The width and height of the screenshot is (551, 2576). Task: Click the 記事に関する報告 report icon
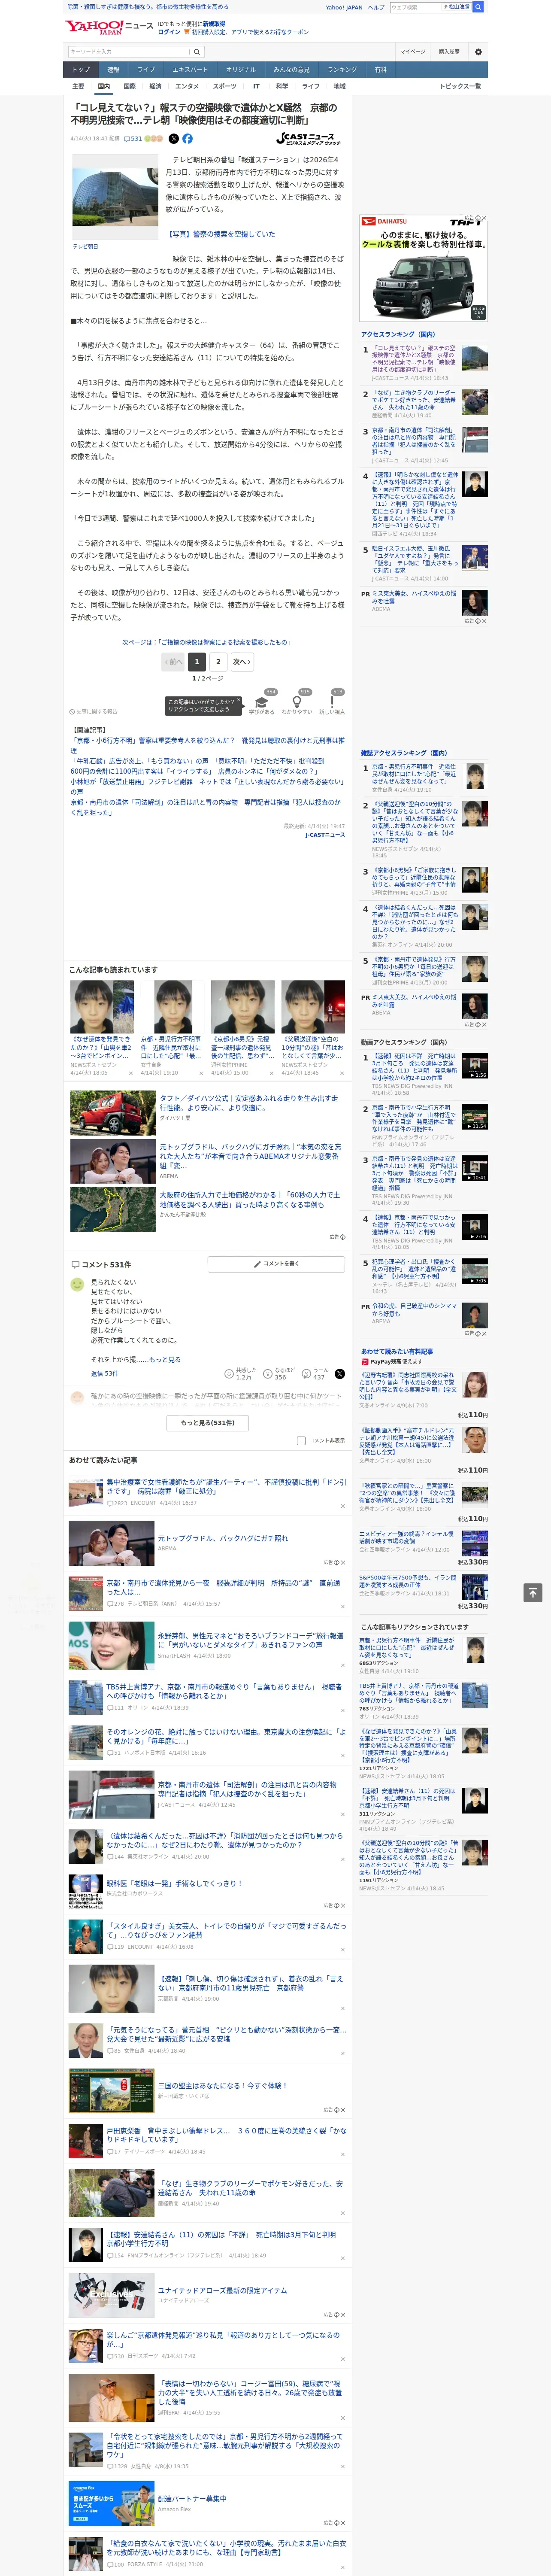tap(94, 711)
